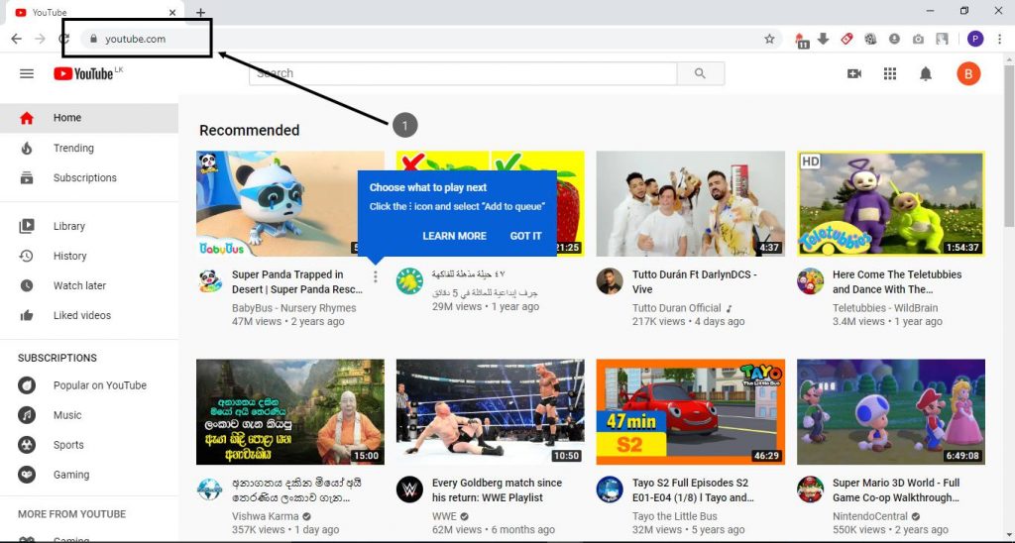Bookmark this page with the star icon
1015x543 pixels.
point(769,39)
